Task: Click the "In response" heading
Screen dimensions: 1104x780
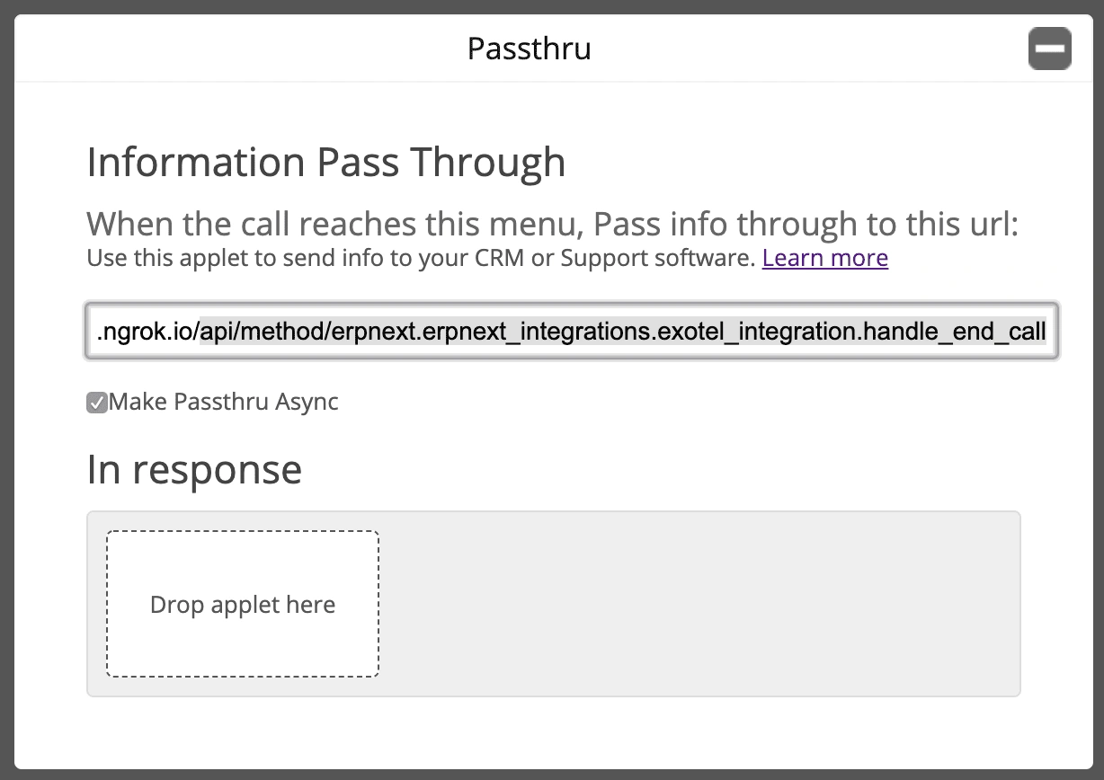Action: pyautogui.click(x=194, y=469)
